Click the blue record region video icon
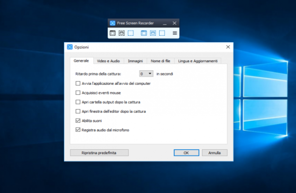This screenshot has width=296, height=193. tap(162, 33)
